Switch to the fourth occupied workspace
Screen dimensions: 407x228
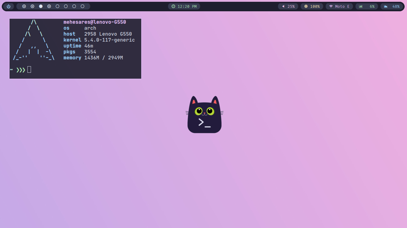tap(49, 6)
